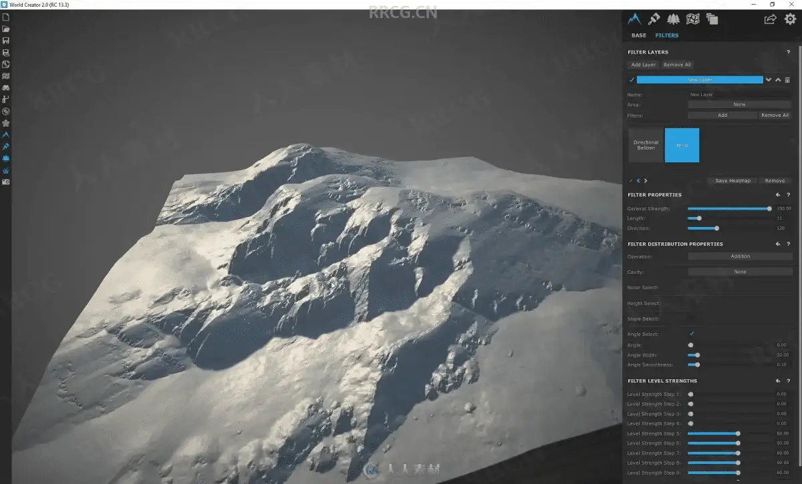
Task: Adjust the Angle Width slider
Action: click(730, 355)
